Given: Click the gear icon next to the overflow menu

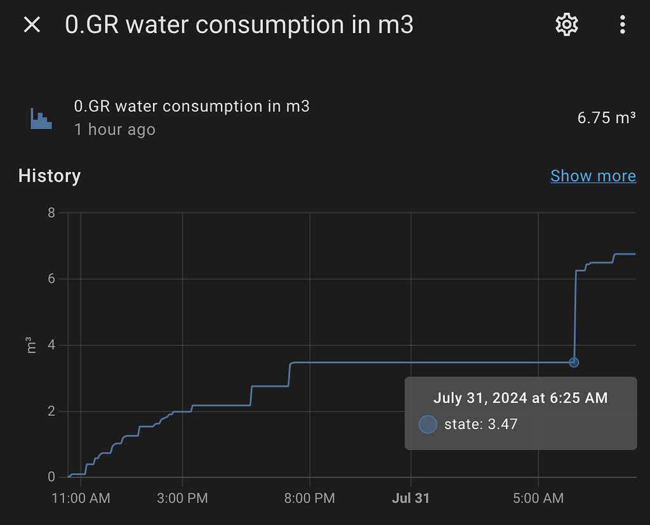Looking at the screenshot, I should [x=566, y=24].
